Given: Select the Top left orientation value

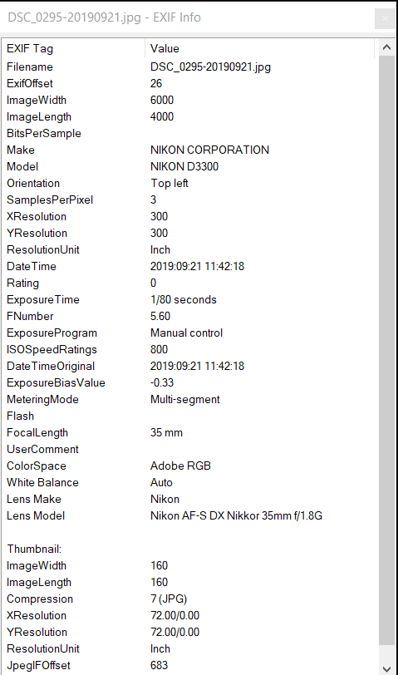Looking at the screenshot, I should pyautogui.click(x=170, y=183).
